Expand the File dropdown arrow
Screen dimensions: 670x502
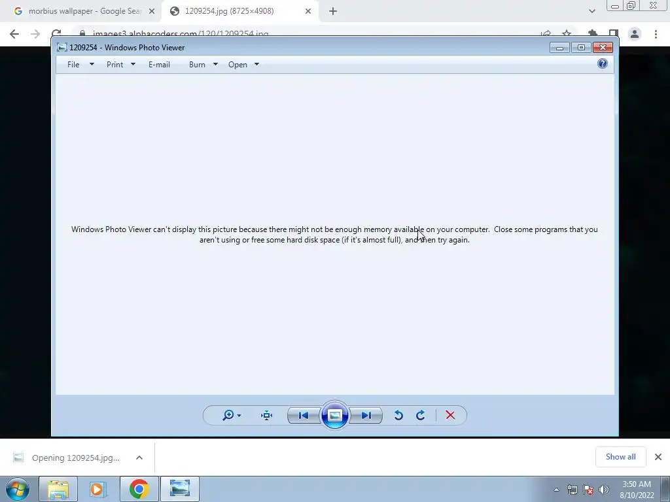click(x=92, y=65)
